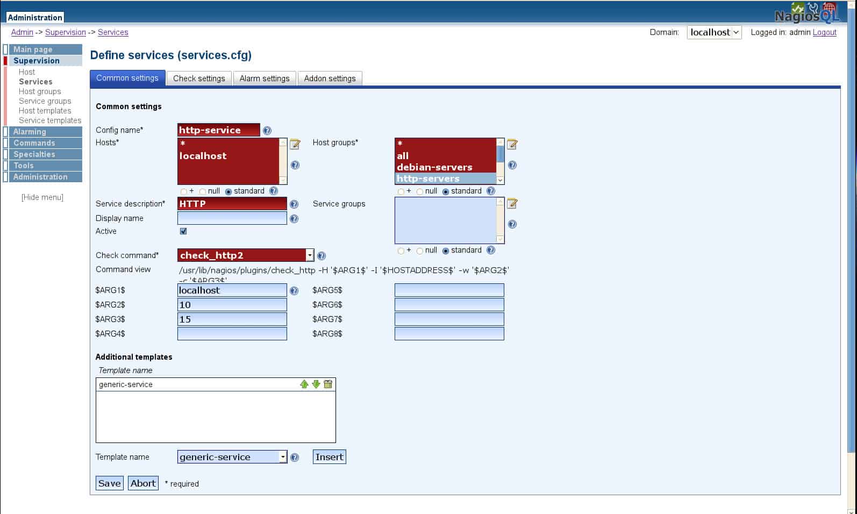Open the Hosts edit icon
The width and height of the screenshot is (857, 514).
[x=295, y=144]
